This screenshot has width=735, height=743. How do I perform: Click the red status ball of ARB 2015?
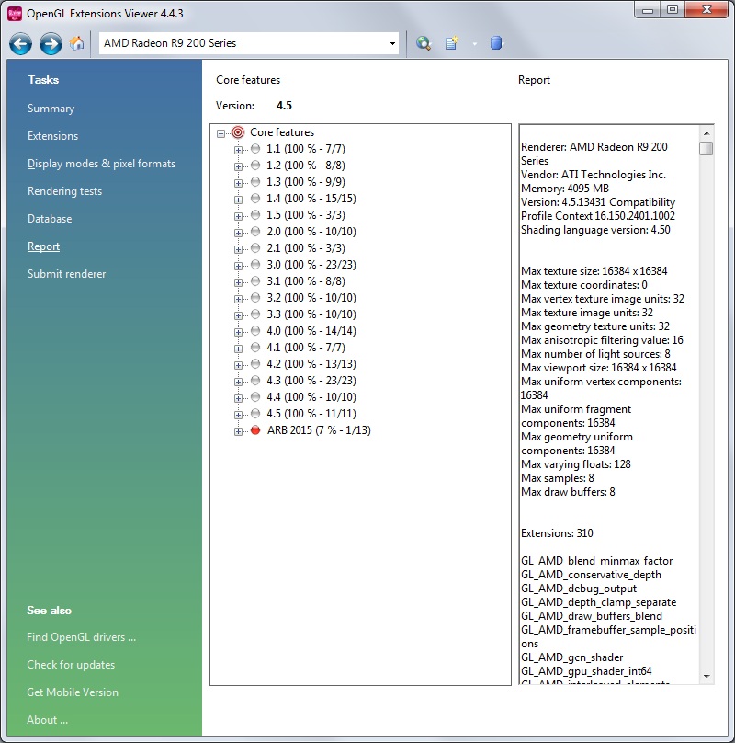[x=255, y=430]
